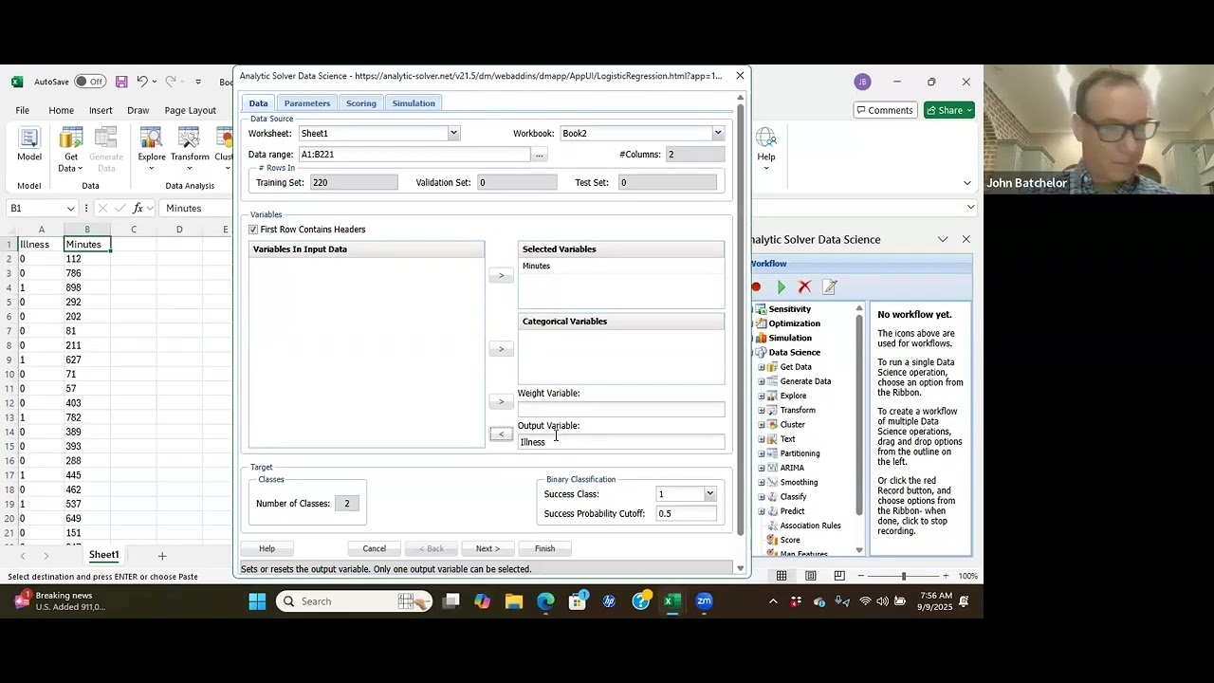Click the zoom in plus button
Screen dimensions: 1214x683
tap(946, 576)
